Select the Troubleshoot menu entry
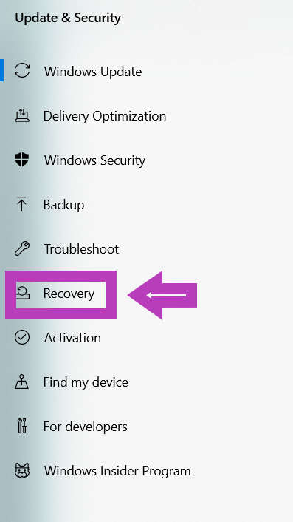 click(81, 248)
